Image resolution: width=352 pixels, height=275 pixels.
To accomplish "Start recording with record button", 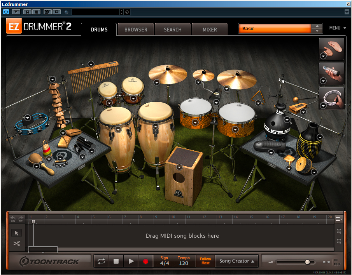I will click(x=146, y=261).
